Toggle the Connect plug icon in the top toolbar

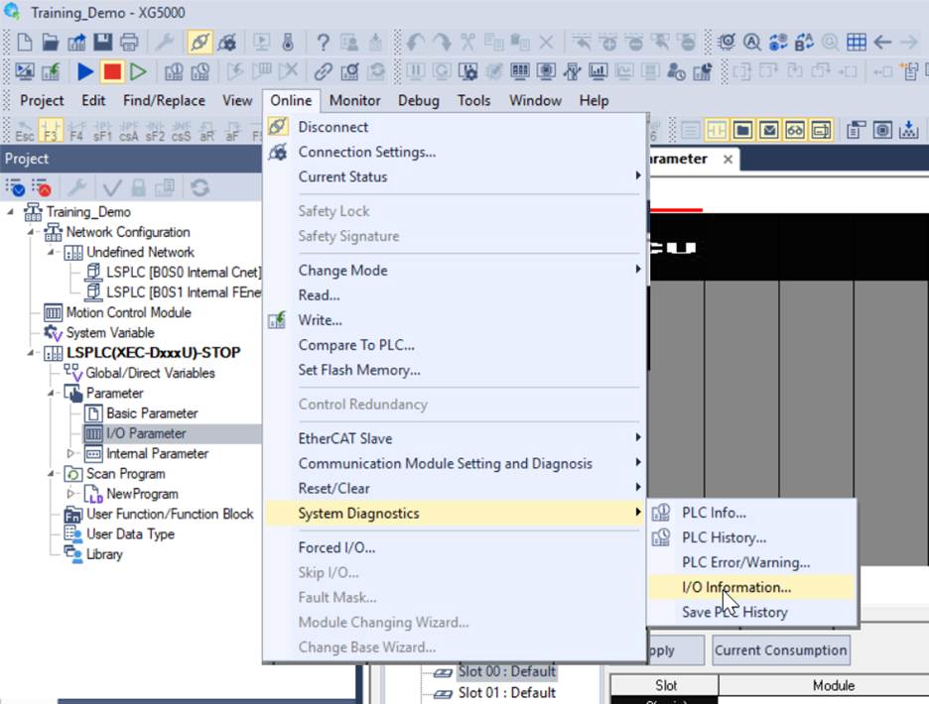199,42
